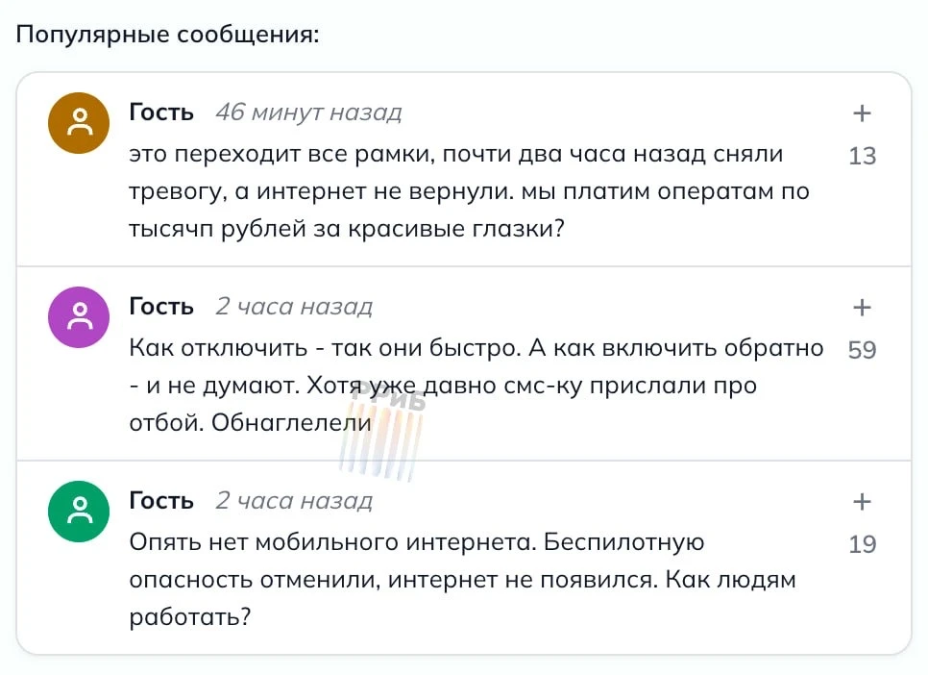Screen dimensions: 928x675
Task: Click the purple guest avatar icon
Action: click(x=79, y=317)
